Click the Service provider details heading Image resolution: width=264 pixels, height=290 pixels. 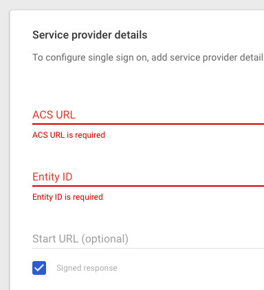tap(90, 35)
